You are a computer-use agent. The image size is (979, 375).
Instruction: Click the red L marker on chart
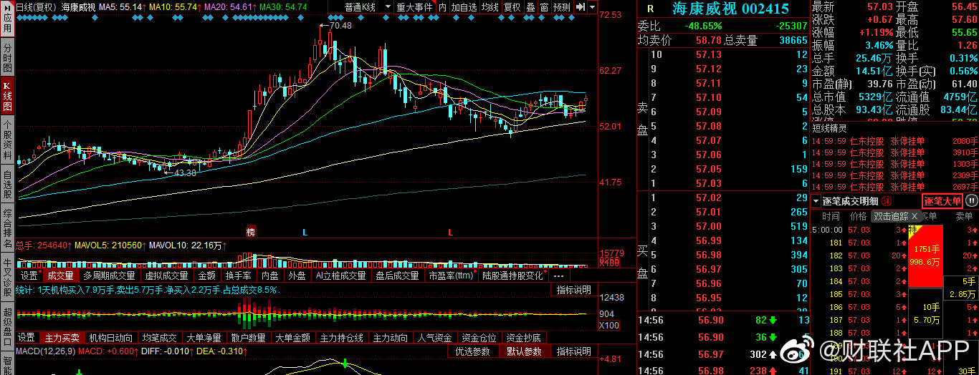(x=451, y=232)
